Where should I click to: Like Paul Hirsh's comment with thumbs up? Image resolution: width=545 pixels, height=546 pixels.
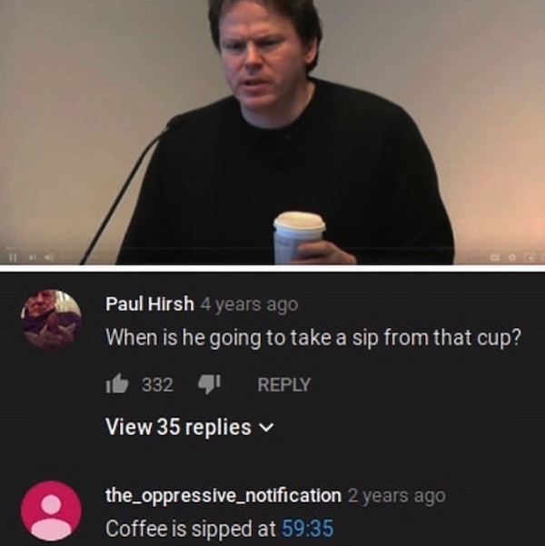pyautogui.click(x=117, y=383)
